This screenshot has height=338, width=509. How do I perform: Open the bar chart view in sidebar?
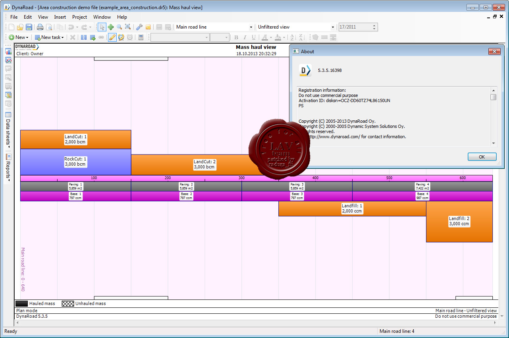(8, 52)
